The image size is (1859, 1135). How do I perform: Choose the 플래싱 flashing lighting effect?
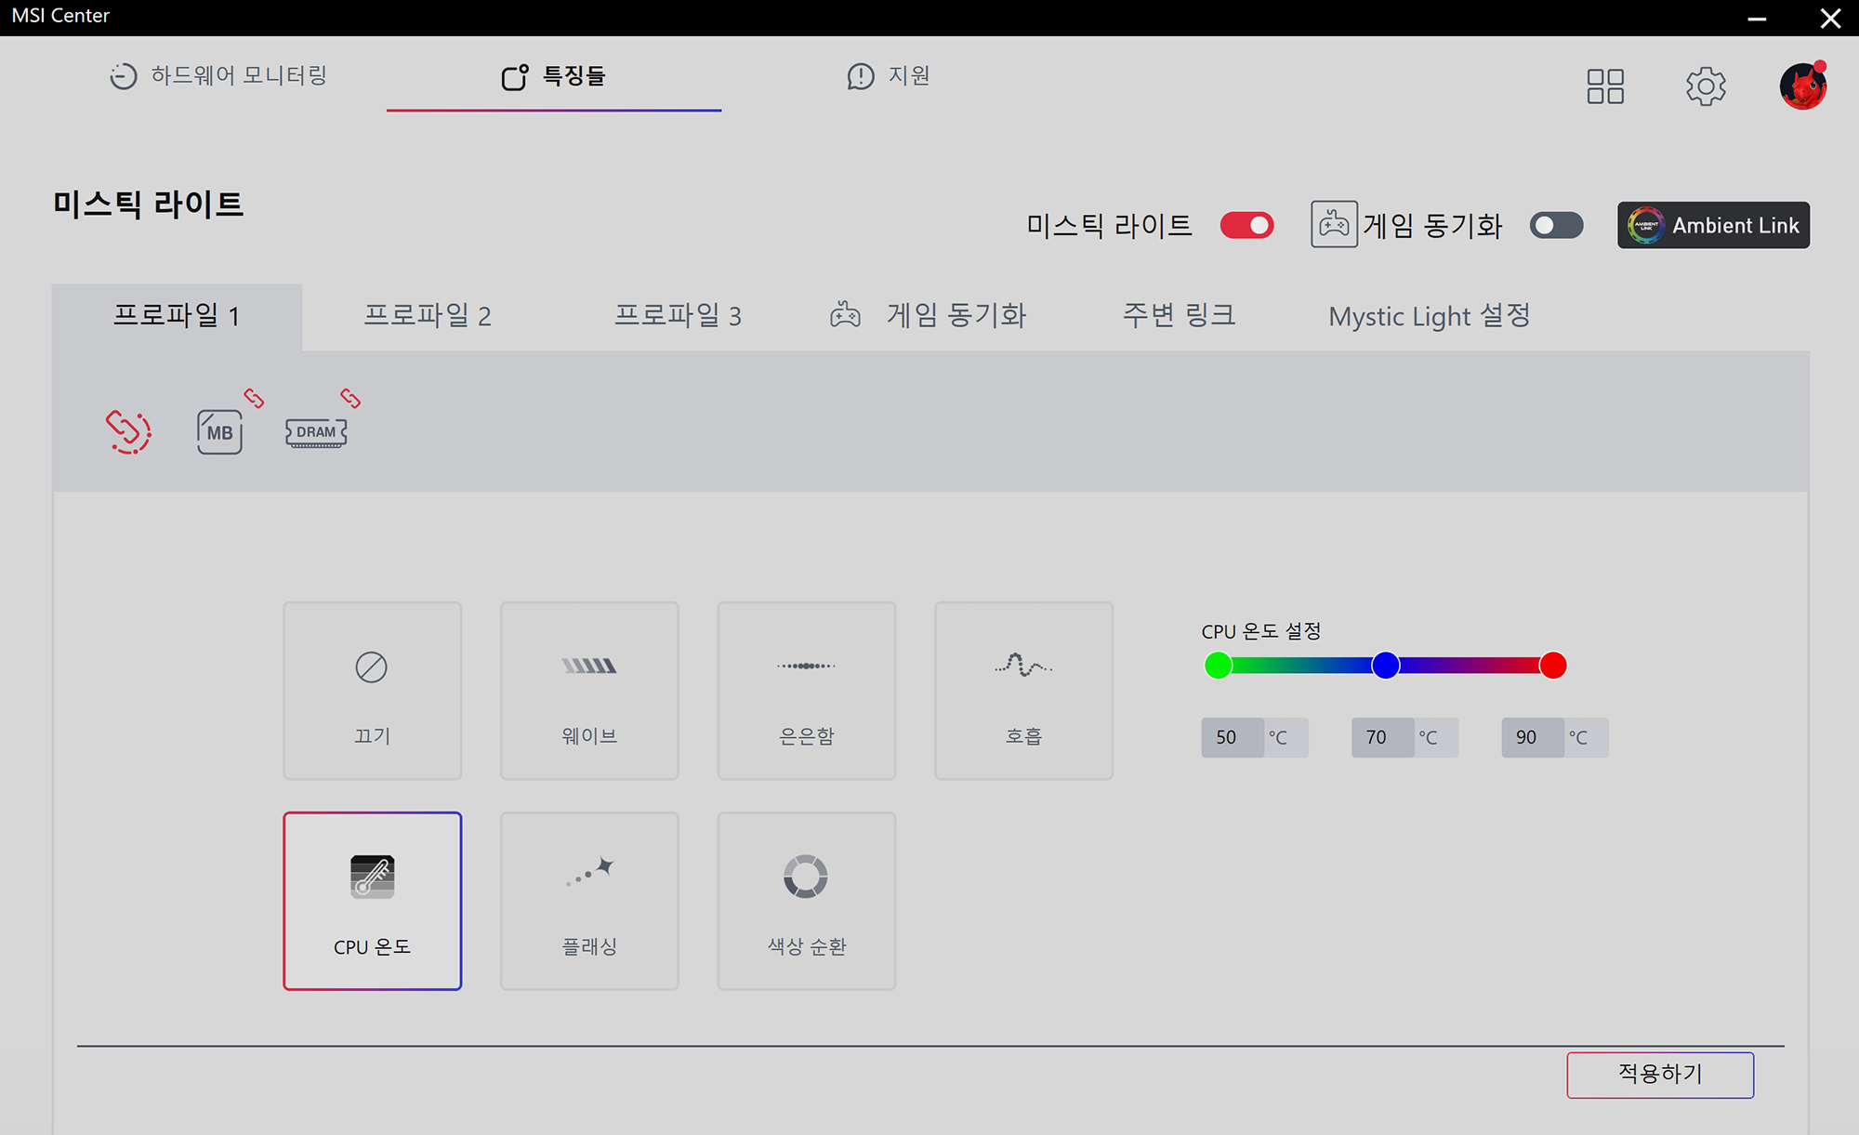(x=589, y=901)
